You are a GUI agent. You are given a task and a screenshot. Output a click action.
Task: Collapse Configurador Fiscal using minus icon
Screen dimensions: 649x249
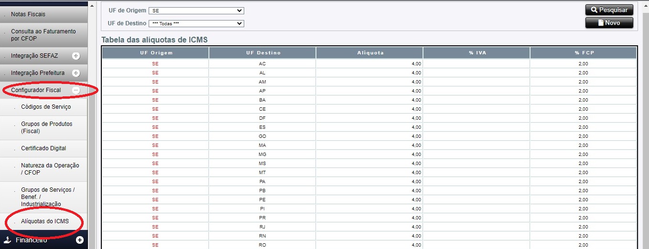pos(76,90)
